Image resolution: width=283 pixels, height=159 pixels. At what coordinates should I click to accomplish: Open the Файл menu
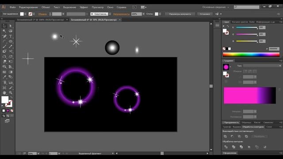[x=13, y=7]
